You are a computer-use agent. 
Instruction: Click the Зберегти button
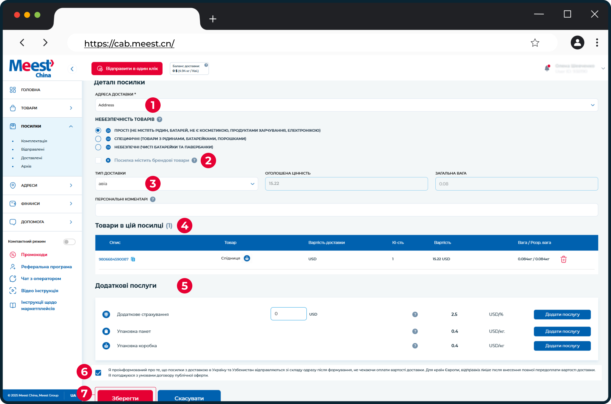(125, 396)
